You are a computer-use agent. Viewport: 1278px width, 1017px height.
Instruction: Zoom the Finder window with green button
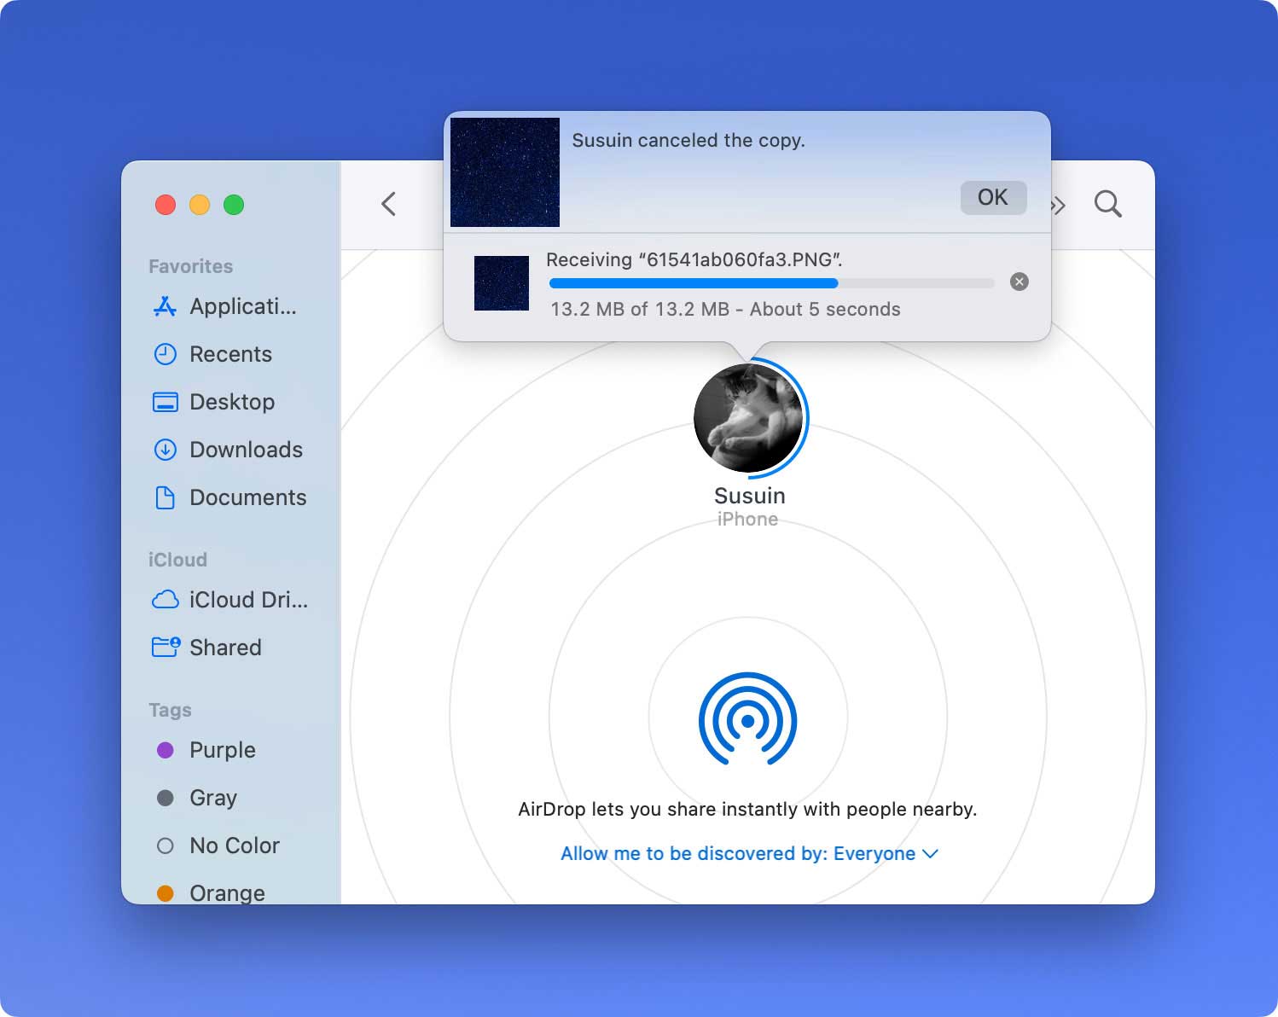pyautogui.click(x=234, y=205)
